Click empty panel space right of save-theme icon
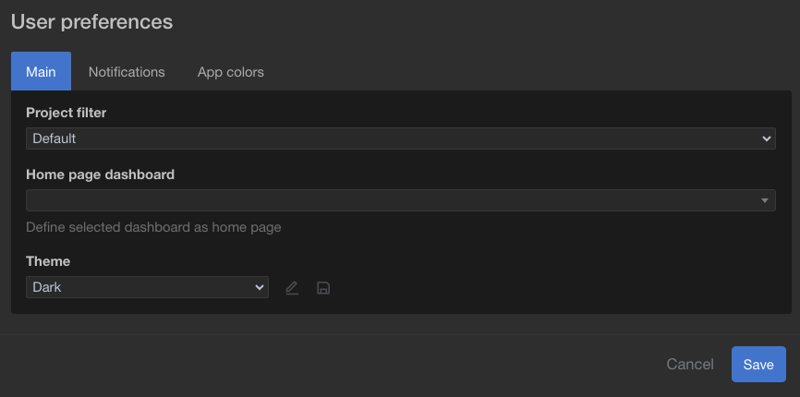Viewport: 800px width, 397px height. point(556,288)
